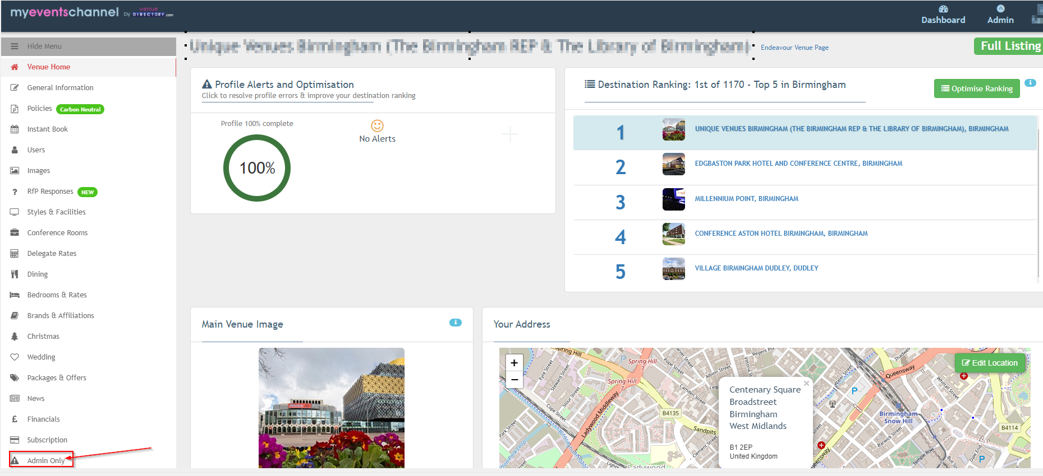Screen dimensions: 1043x476
Task: Open Unique Venues Birmingham first-ranked link
Action: point(852,129)
